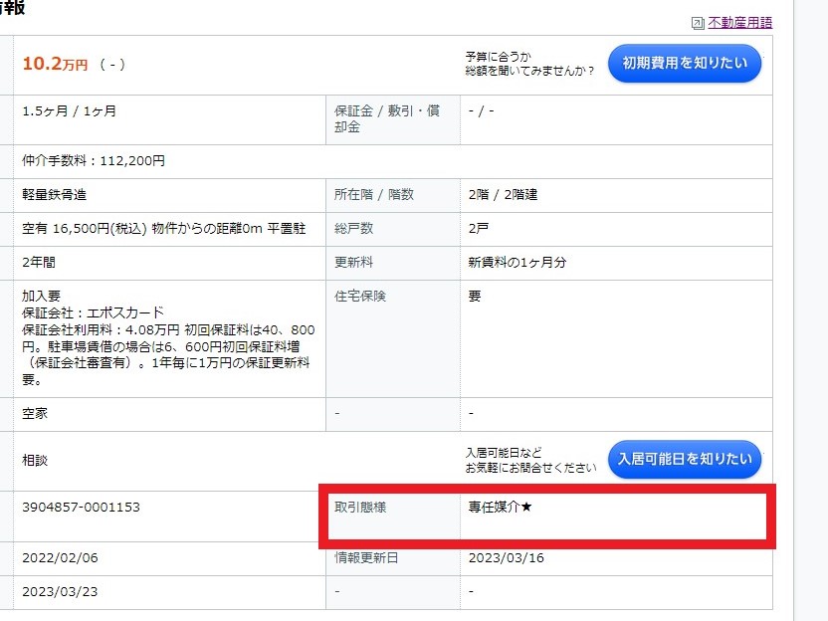The image size is (828, 621).
Task: Click the 更新料 label
Action: [x=354, y=262]
